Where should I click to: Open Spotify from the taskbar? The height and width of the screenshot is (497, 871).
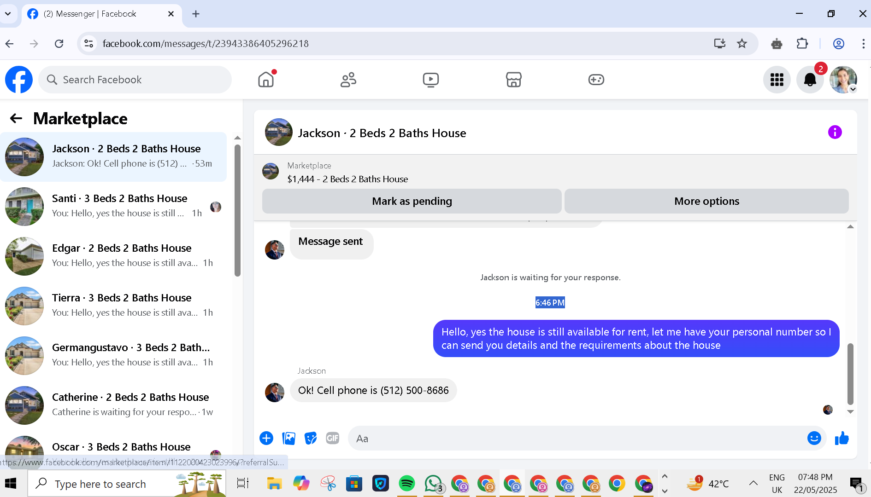(x=406, y=484)
